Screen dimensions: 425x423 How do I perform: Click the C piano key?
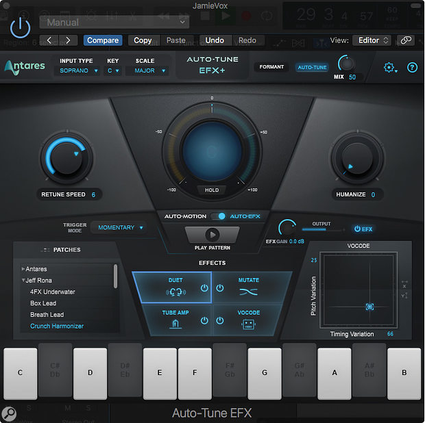21,374
